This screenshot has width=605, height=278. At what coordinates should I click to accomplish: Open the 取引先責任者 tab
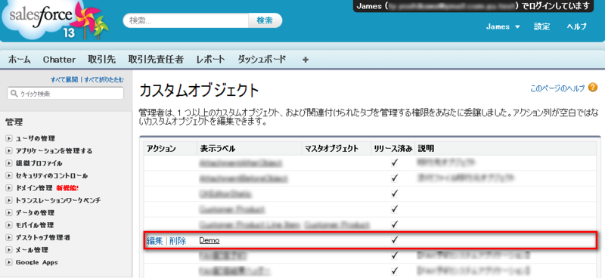tap(156, 60)
